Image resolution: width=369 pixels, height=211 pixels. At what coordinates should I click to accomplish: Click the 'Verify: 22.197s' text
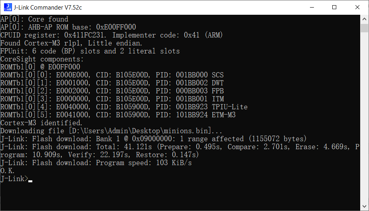99,155
